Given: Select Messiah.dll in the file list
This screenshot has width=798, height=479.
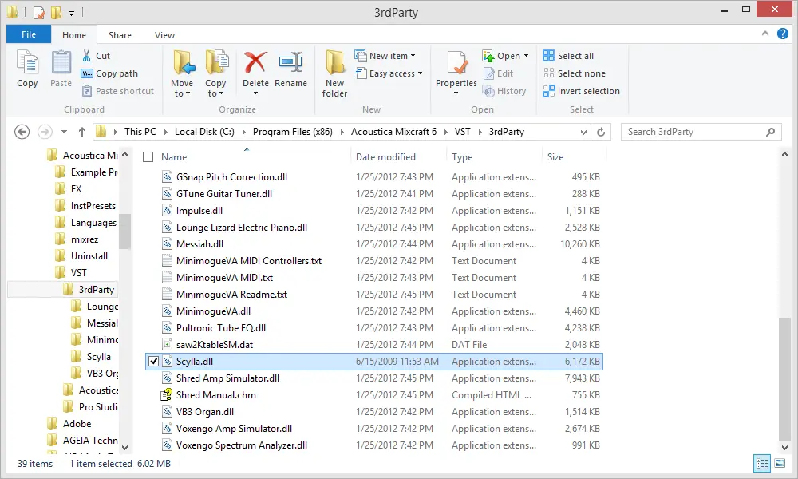Looking at the screenshot, I should (199, 244).
